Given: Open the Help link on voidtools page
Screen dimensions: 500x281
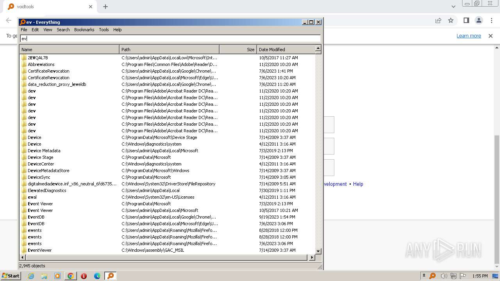Looking at the screenshot, I should pyautogui.click(x=358, y=184).
